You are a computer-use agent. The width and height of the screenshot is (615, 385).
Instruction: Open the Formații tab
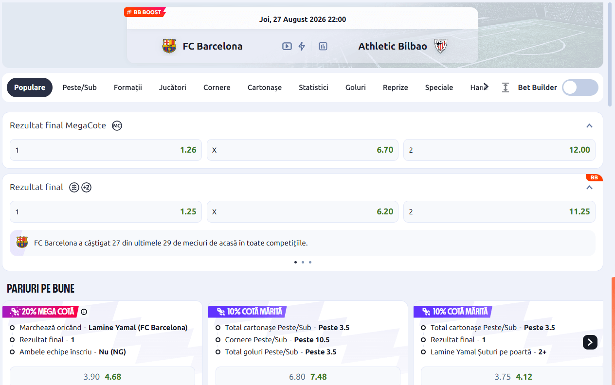[x=128, y=87]
